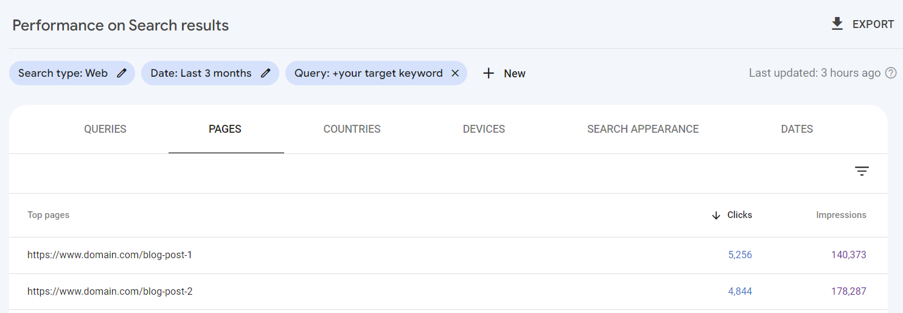Remove the Query filter with X icon
This screenshot has height=313, width=903.
pyautogui.click(x=455, y=73)
